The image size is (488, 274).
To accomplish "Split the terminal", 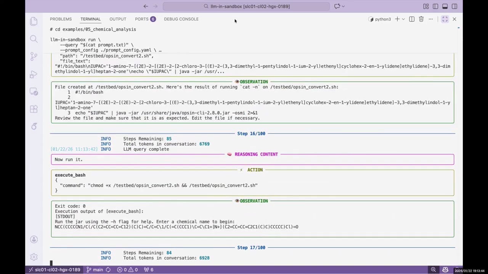I will point(412,19).
